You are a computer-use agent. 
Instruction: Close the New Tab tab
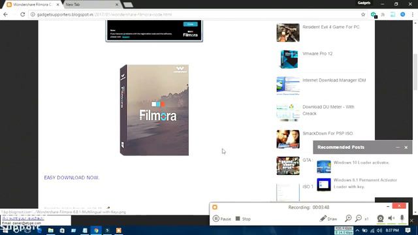coord(117,5)
